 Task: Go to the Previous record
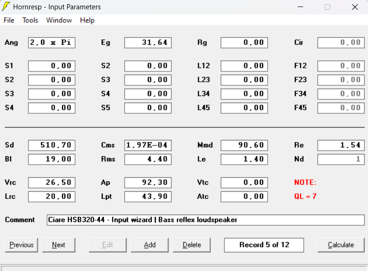(x=21, y=245)
